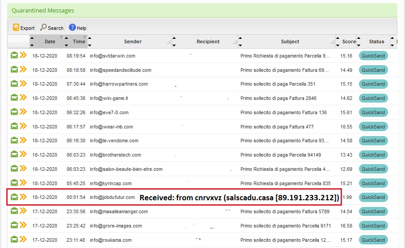Click QuickSand status for info@jobdufutur.com
The height and width of the screenshot is (248, 405).
click(373, 197)
